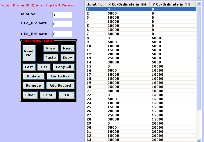
Task: Advance to the Next record
Action: pyautogui.click(x=67, y=48)
